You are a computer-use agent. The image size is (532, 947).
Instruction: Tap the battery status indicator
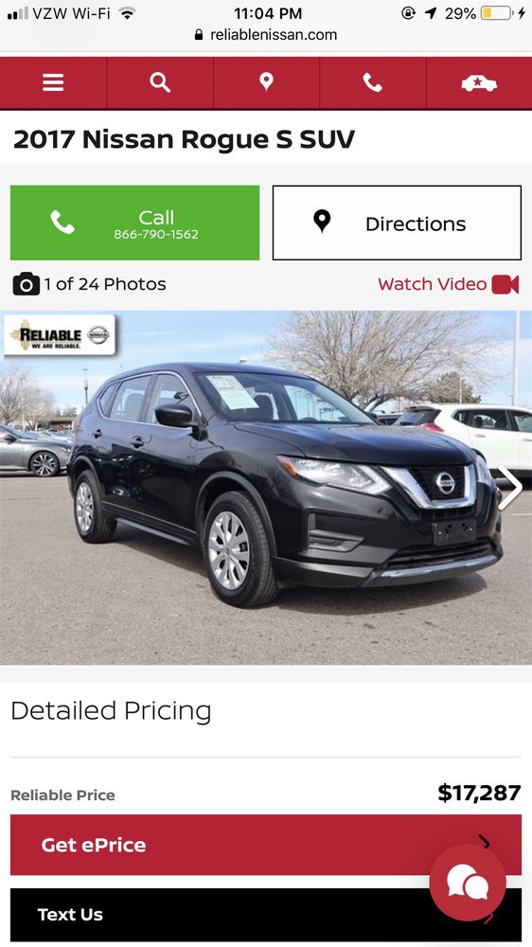coord(496,12)
